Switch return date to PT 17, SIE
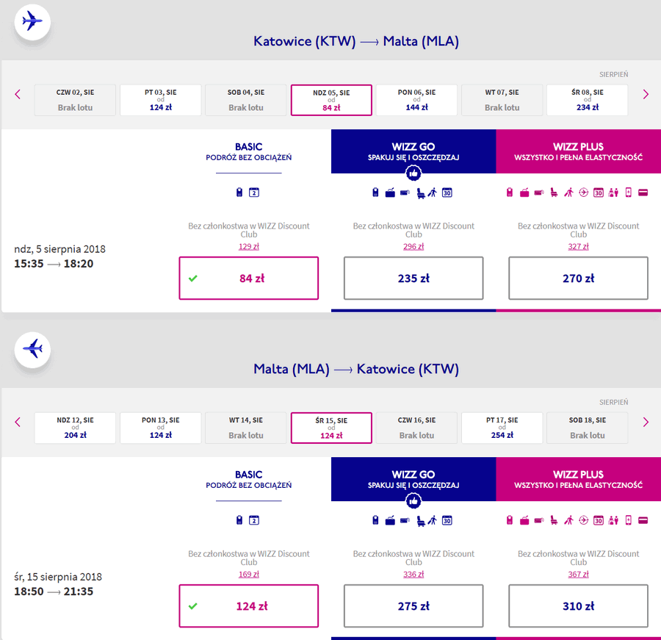Viewport: 661px width, 640px height. point(502,428)
